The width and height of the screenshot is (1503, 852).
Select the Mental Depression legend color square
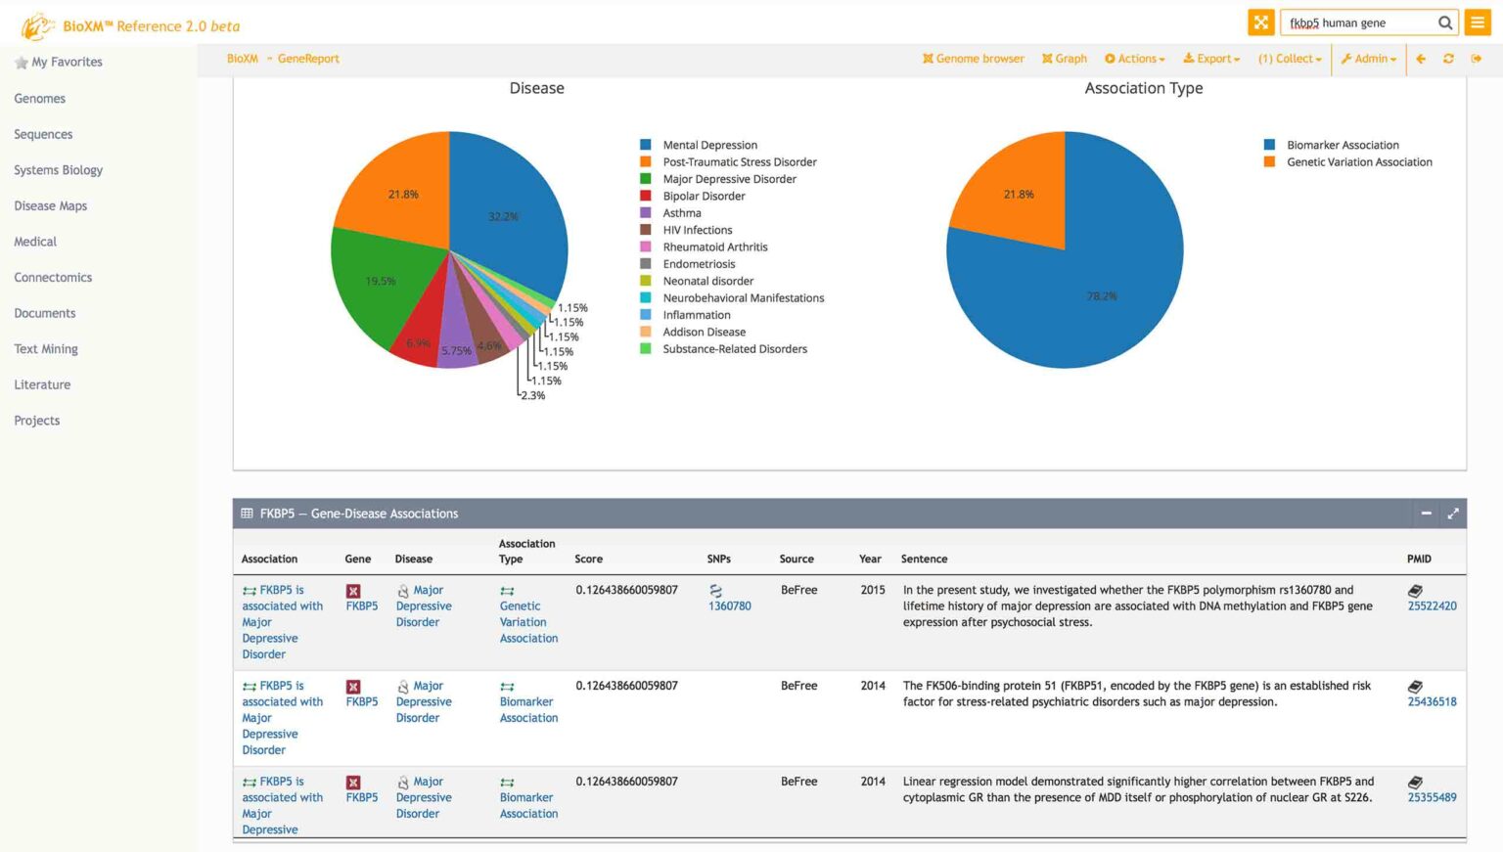pyautogui.click(x=644, y=144)
